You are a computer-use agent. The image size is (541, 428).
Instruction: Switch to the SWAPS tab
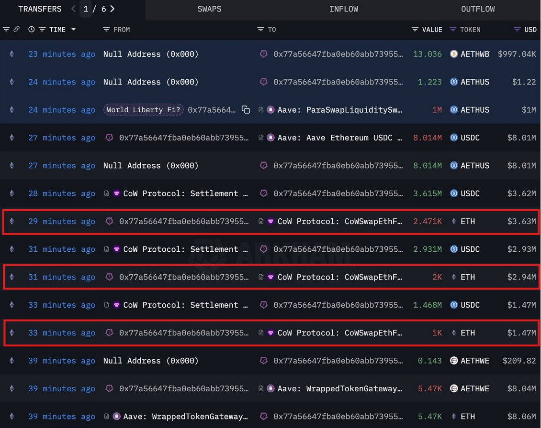(x=209, y=9)
